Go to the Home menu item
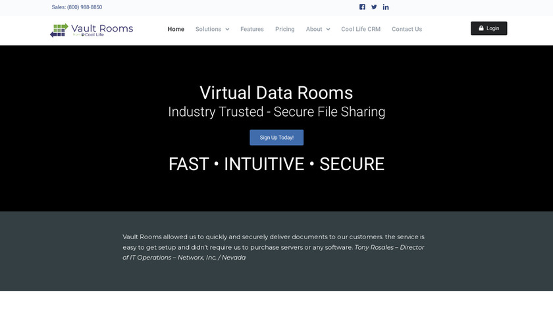The image size is (553, 311). coord(176,29)
